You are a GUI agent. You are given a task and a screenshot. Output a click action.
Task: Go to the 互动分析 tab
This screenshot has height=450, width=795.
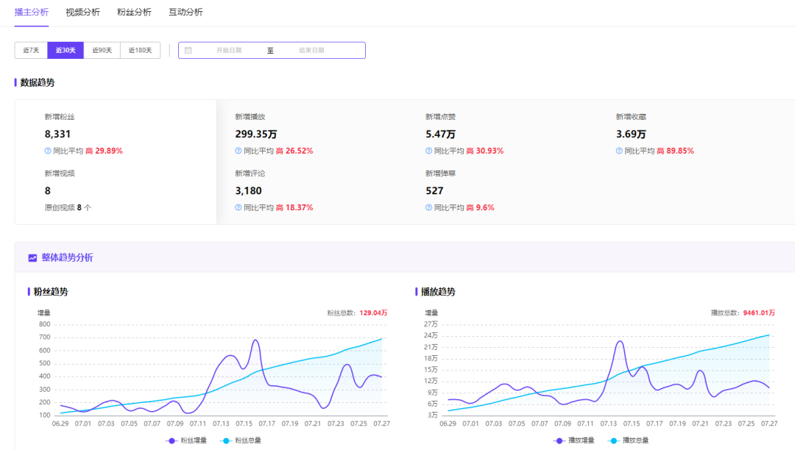pos(185,12)
